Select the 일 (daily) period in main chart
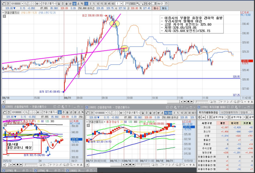 pos(59,4)
